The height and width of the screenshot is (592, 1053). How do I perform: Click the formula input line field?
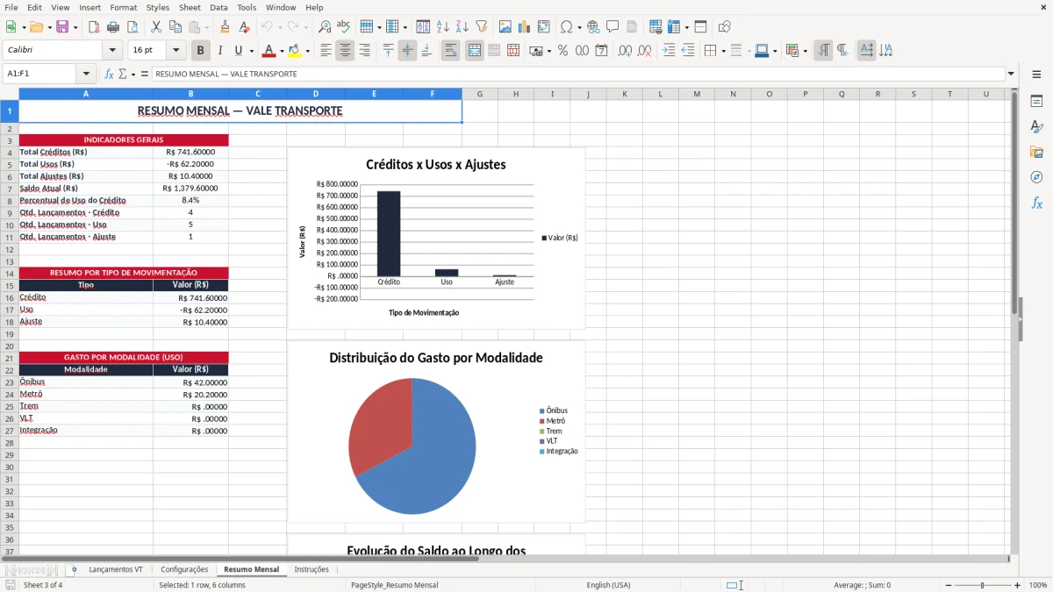(578, 75)
